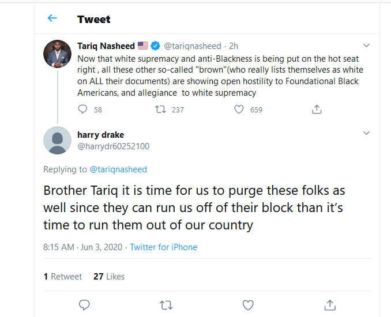
Task: Reply to harry drake's tweet
Action: (84, 305)
